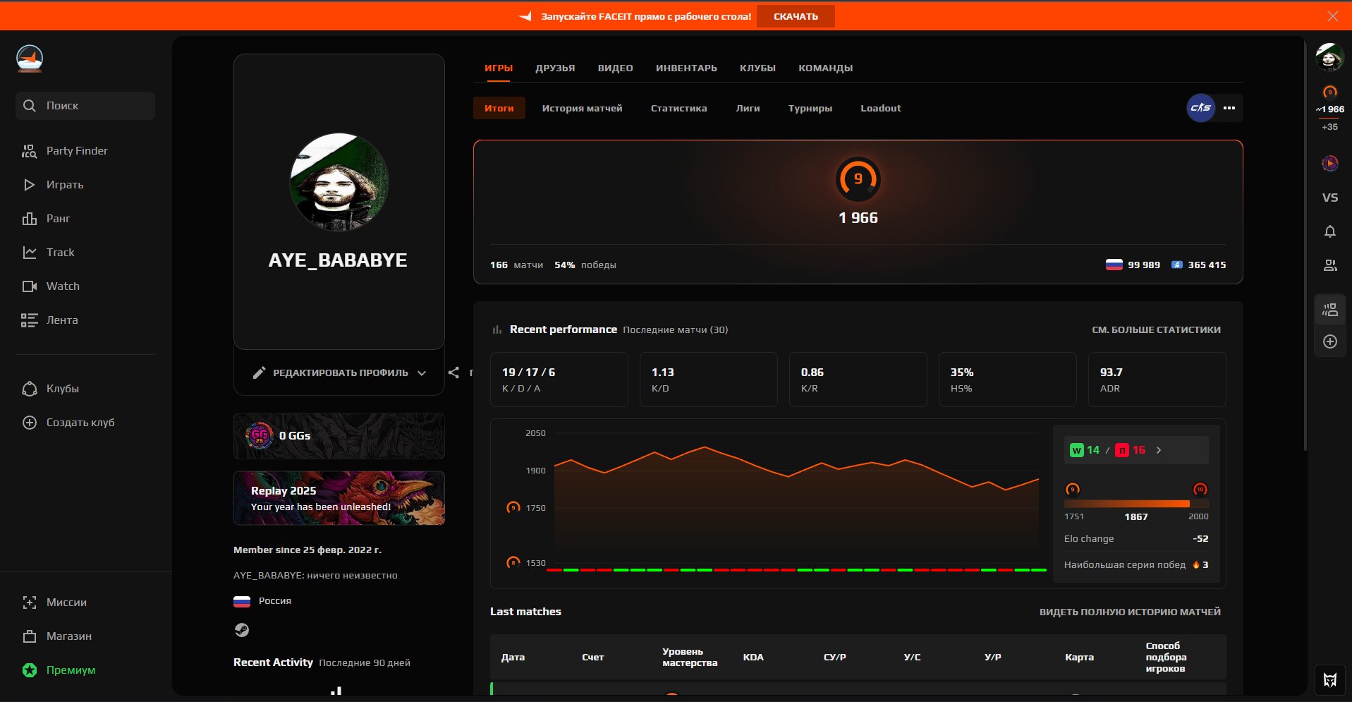Click the share profile icon
This screenshot has height=702, width=1352.
454,373
